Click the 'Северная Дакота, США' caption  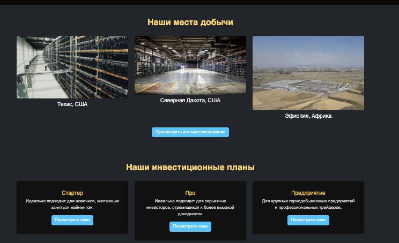pos(190,100)
